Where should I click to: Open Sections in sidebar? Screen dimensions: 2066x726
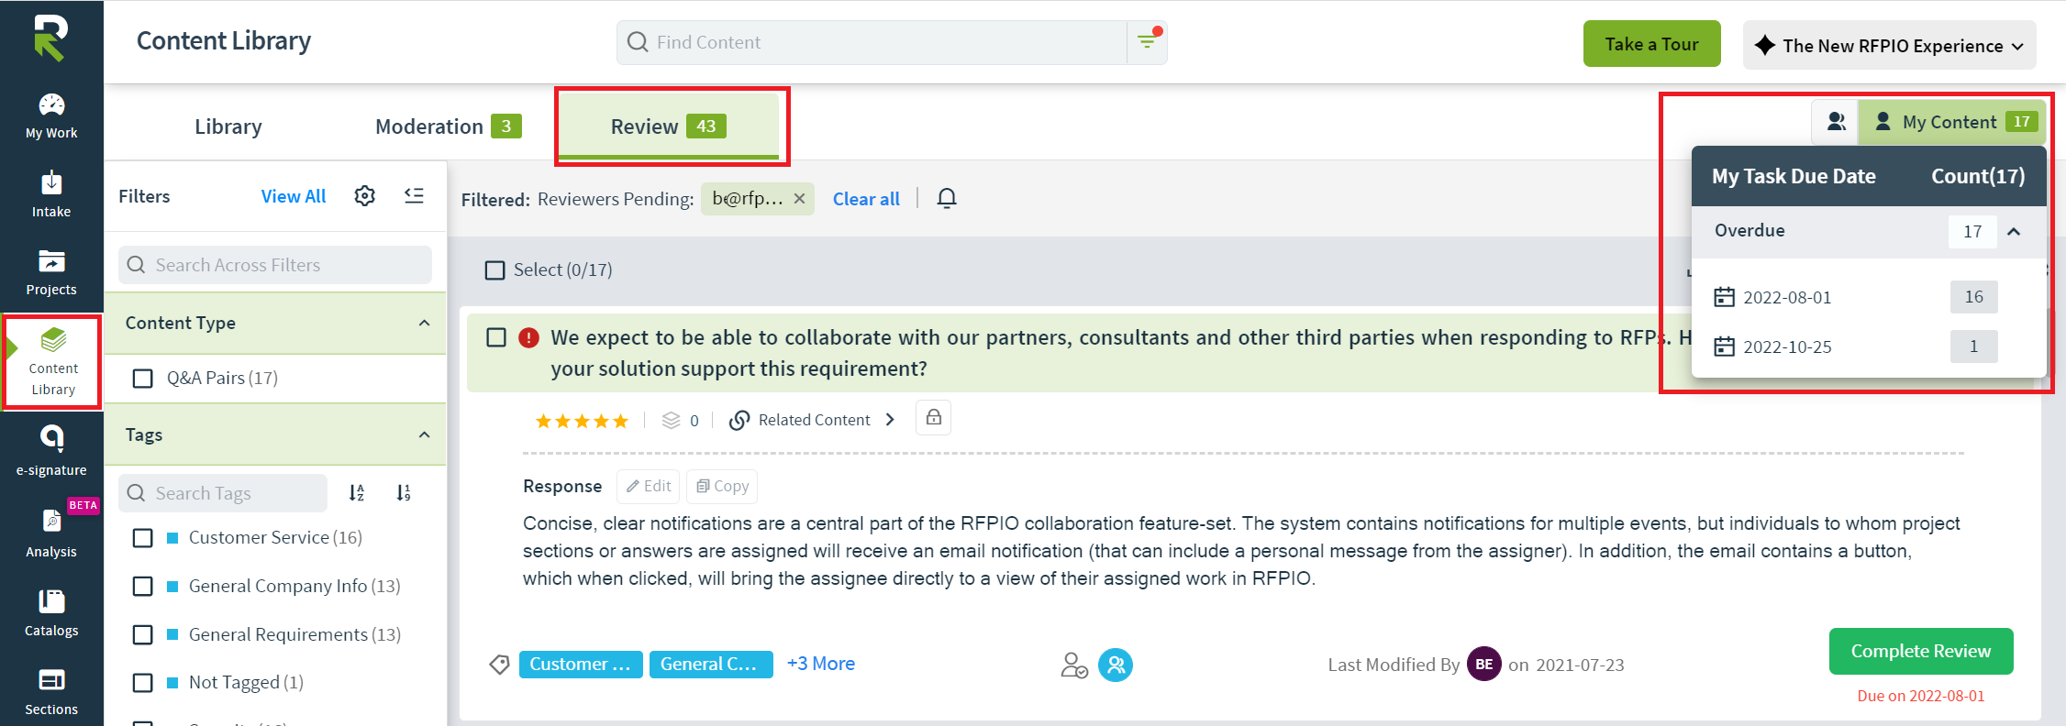pos(51,692)
